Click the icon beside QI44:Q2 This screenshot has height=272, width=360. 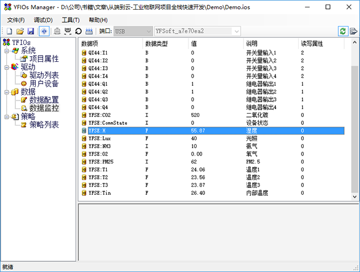click(84, 92)
